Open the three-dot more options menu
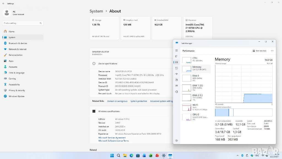Viewport: 282px width, 159px height. [272, 51]
